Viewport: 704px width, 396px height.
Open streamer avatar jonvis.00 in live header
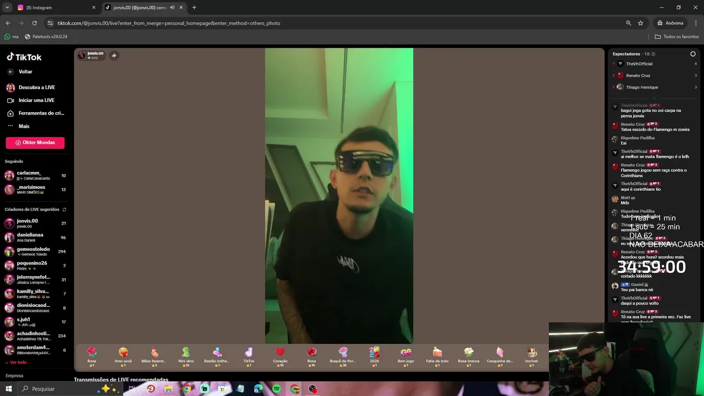pos(82,56)
